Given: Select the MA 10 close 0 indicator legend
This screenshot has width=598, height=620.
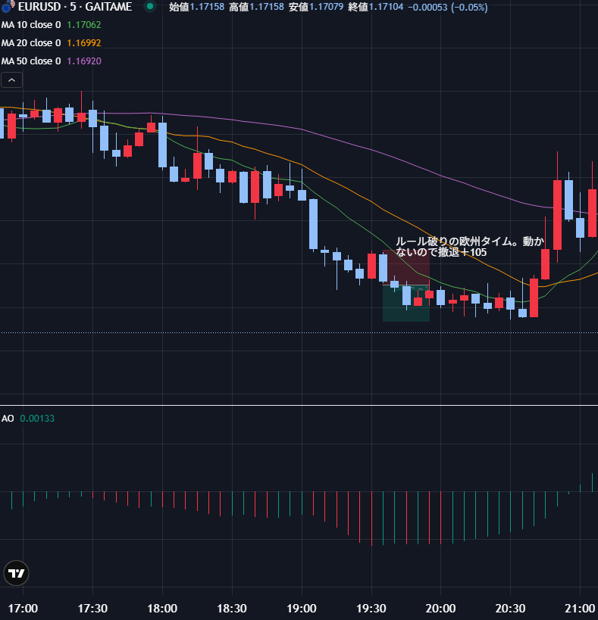Looking at the screenshot, I should coord(31,24).
